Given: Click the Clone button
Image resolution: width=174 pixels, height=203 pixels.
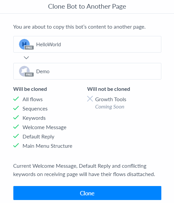Looking at the screenshot, I should click(87, 193).
